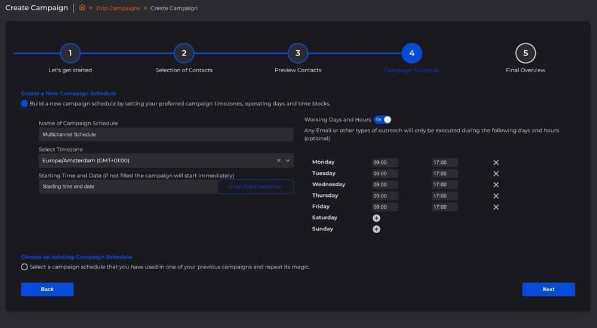This screenshot has width=597, height=328.
Task: Click the home icon in breadcrumb
Action: (x=82, y=8)
